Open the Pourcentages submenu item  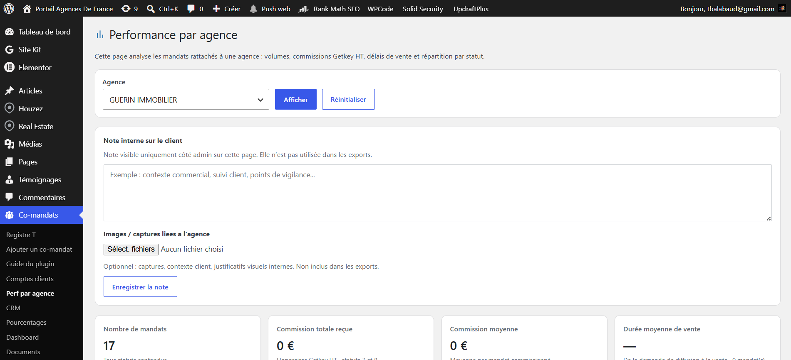pos(26,323)
